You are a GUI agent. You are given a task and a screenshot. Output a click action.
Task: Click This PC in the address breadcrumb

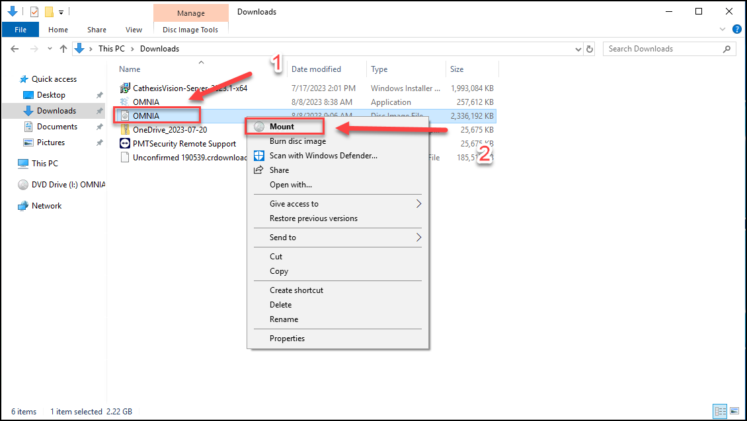[112, 49]
